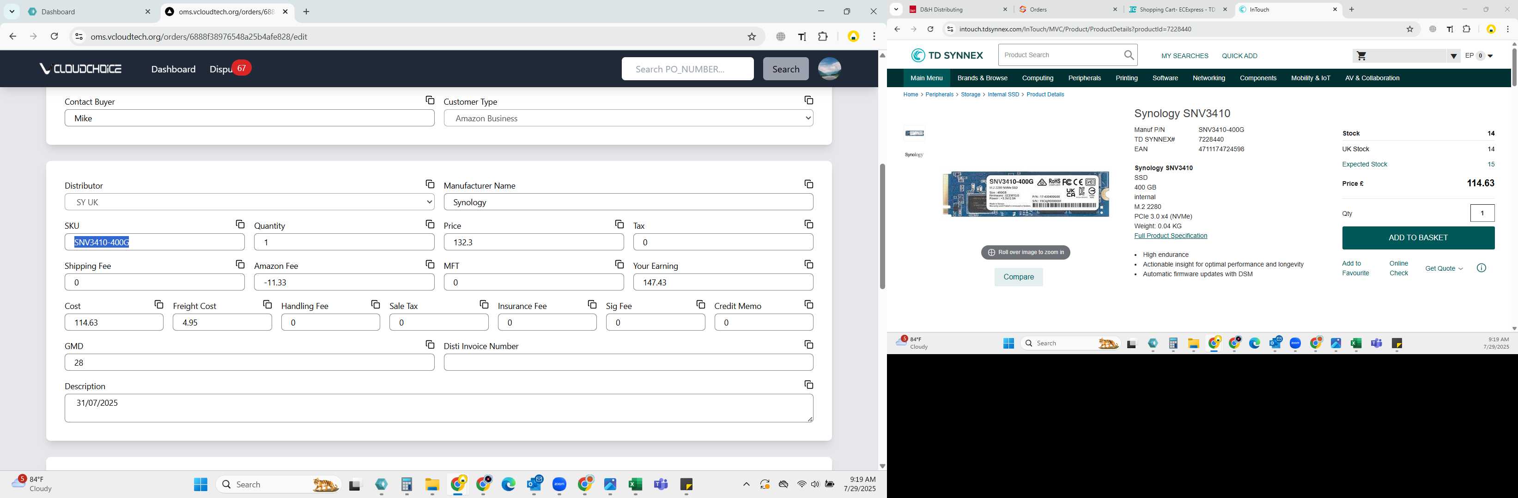The image size is (1518, 498).
Task: Open Internal SSD breadcrumb link
Action: (x=1003, y=95)
